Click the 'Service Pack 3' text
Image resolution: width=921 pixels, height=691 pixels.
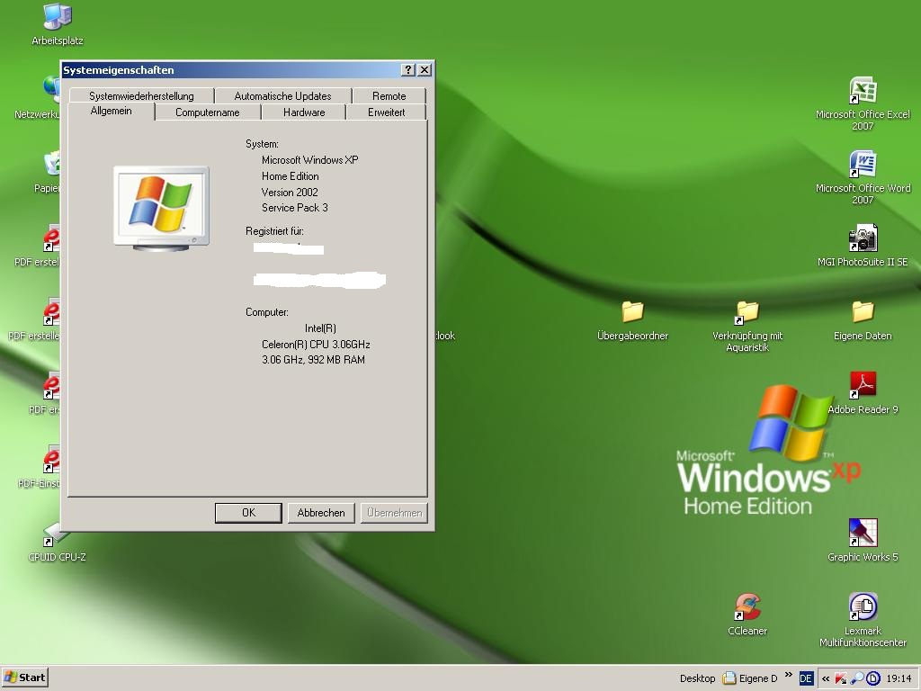click(x=295, y=208)
